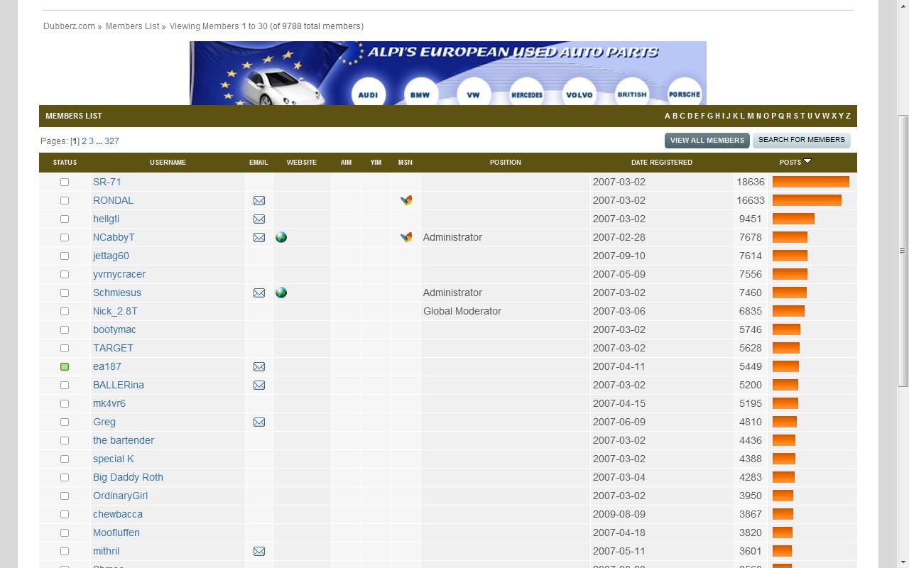Open NCabbyT's MSN butterfly icon
Viewport: 909px width, 568px height.
point(406,237)
